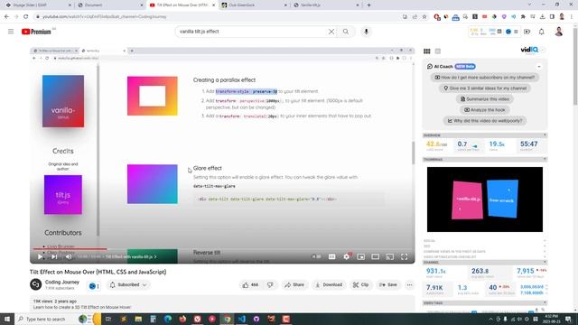Screen dimensions: 578x325
Task: Collapse the vidIQ Overview section
Action: point(545,135)
